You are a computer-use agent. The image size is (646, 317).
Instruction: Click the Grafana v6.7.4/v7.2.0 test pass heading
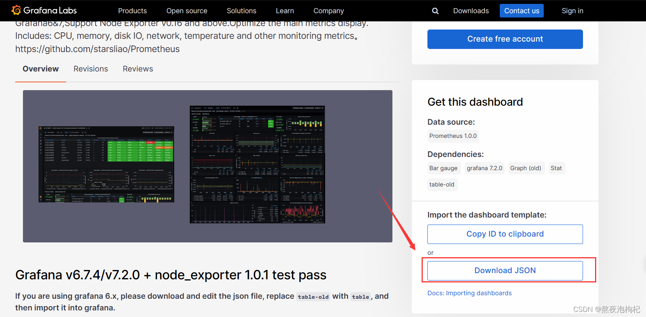point(171,275)
